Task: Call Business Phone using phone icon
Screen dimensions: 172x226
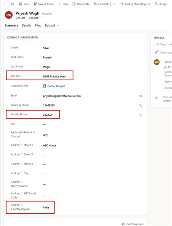Action: click(140, 105)
